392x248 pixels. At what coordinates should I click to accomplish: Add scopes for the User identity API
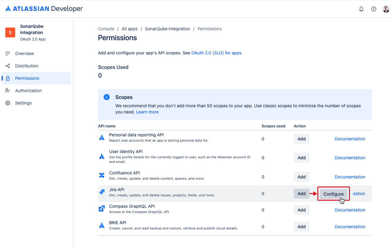click(x=301, y=157)
